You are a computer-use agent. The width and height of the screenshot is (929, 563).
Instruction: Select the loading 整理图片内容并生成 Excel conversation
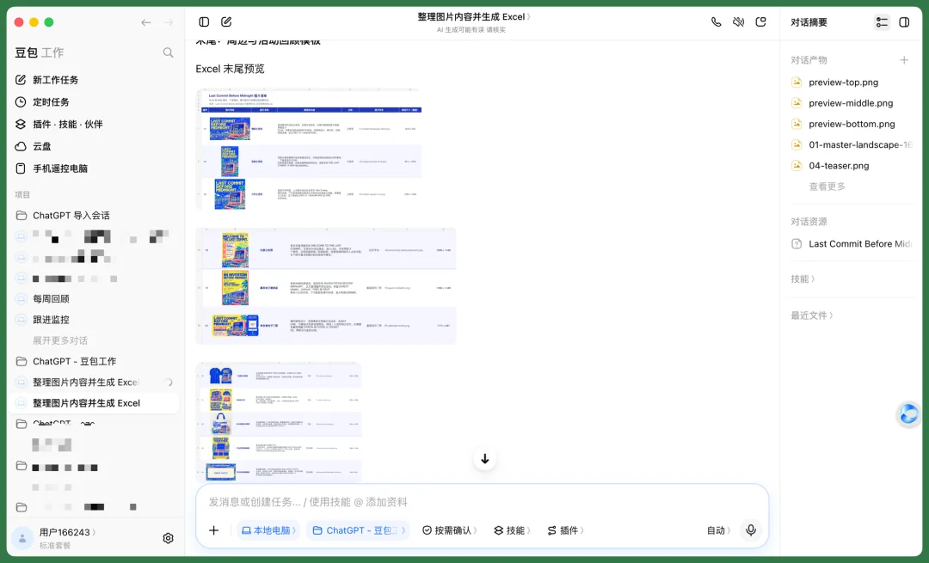pos(95,382)
